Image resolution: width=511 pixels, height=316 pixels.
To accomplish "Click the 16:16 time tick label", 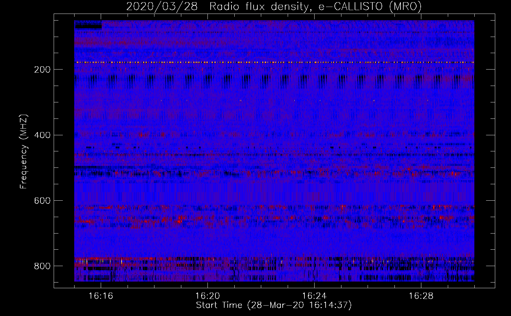I will click(x=101, y=296).
